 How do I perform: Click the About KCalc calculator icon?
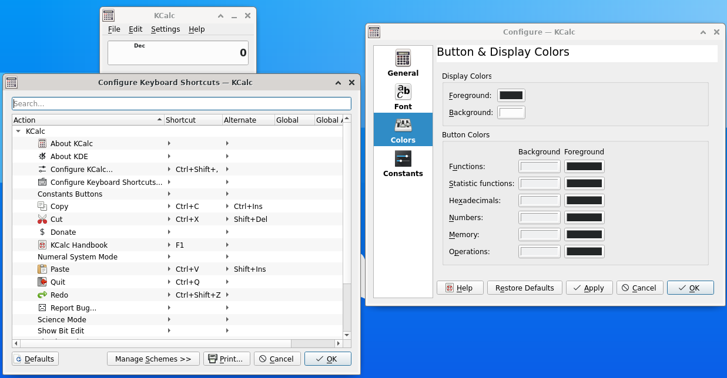coord(42,143)
